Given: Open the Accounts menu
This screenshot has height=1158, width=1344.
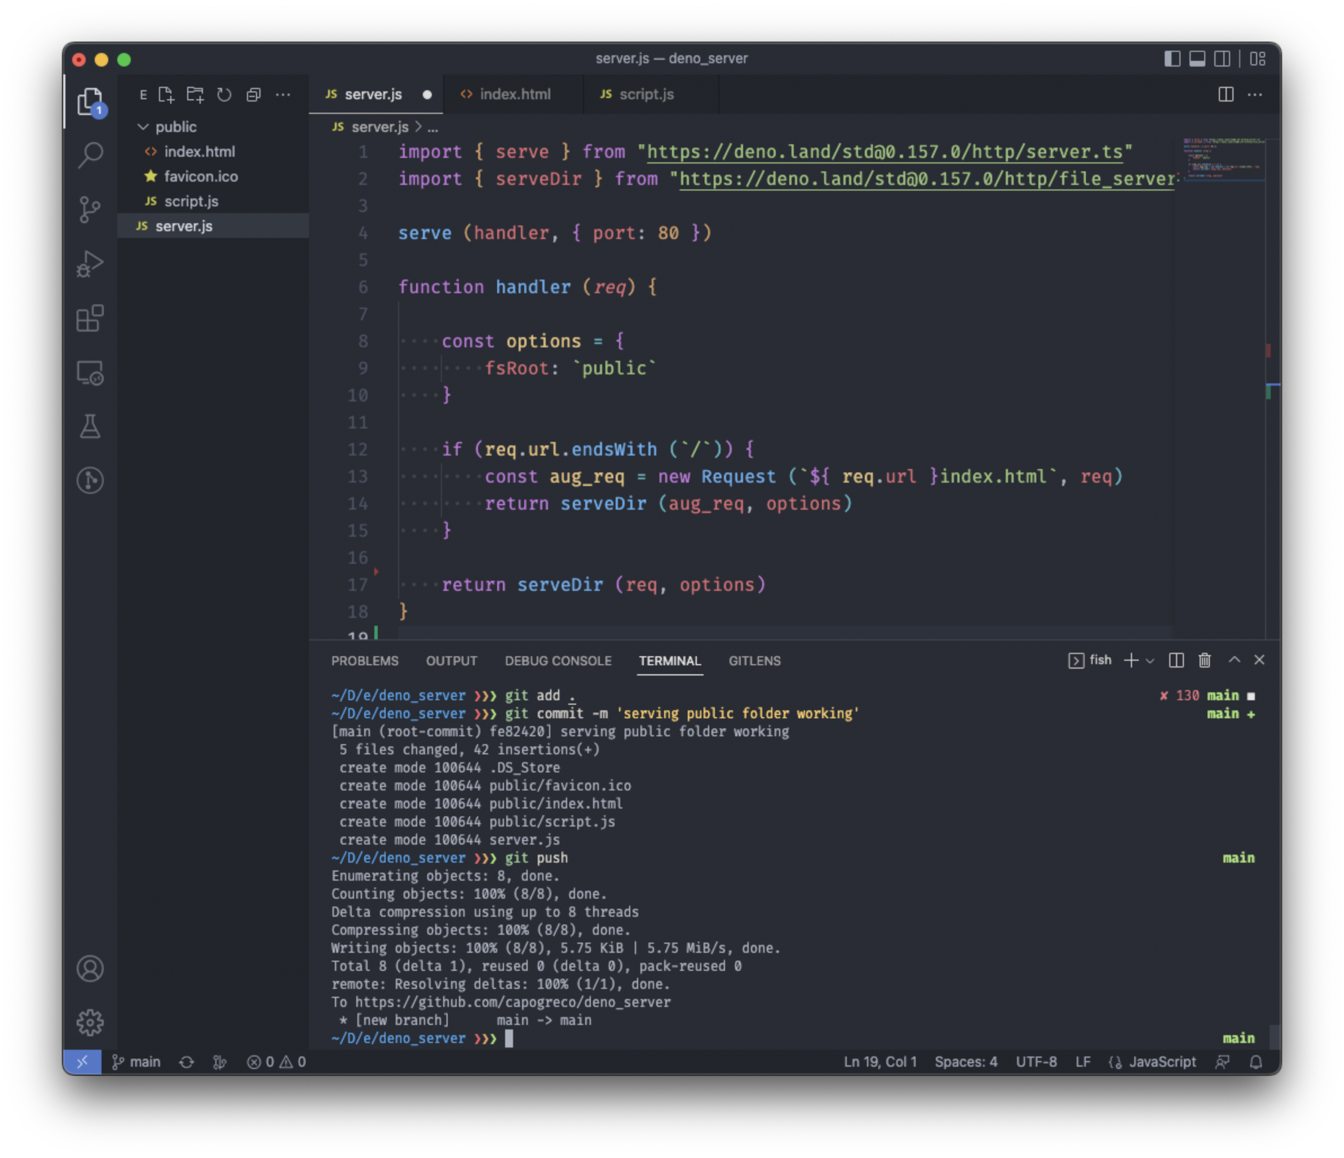Looking at the screenshot, I should click(90, 969).
